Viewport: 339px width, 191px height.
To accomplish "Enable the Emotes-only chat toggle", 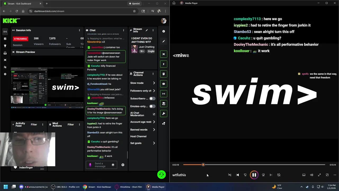I will [x=151, y=106].
